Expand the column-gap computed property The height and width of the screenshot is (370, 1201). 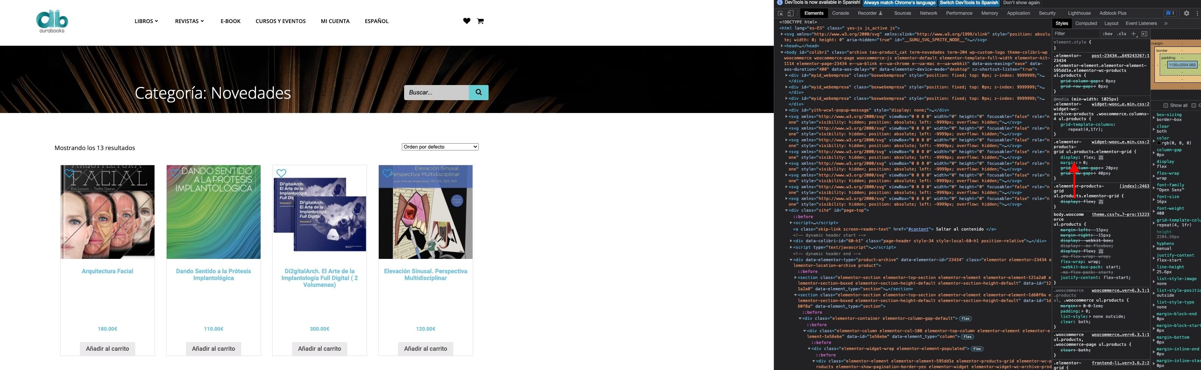click(x=1154, y=152)
